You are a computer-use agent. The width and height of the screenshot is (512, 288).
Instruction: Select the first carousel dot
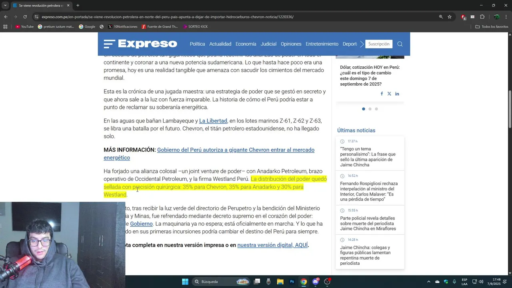(364, 109)
